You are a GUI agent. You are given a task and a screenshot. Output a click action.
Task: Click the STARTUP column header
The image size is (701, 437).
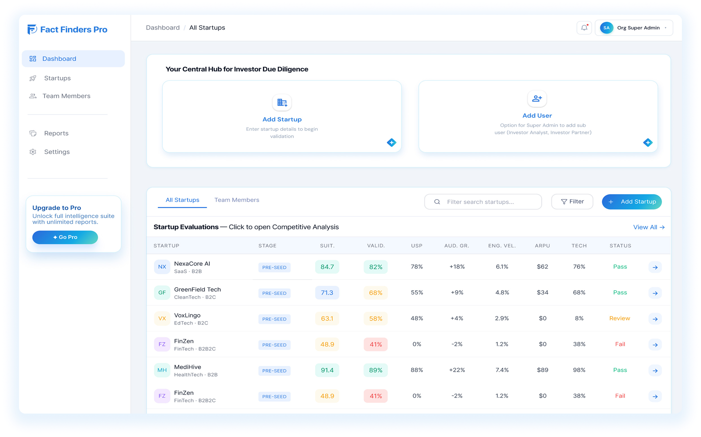pos(166,246)
